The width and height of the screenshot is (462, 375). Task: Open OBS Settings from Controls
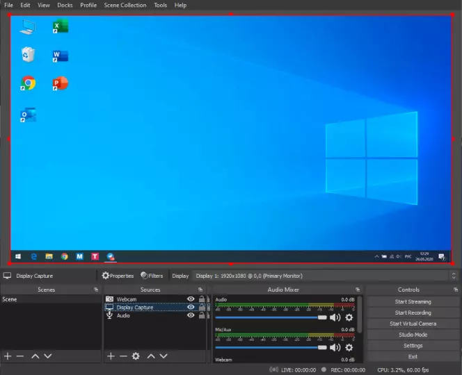pos(413,346)
